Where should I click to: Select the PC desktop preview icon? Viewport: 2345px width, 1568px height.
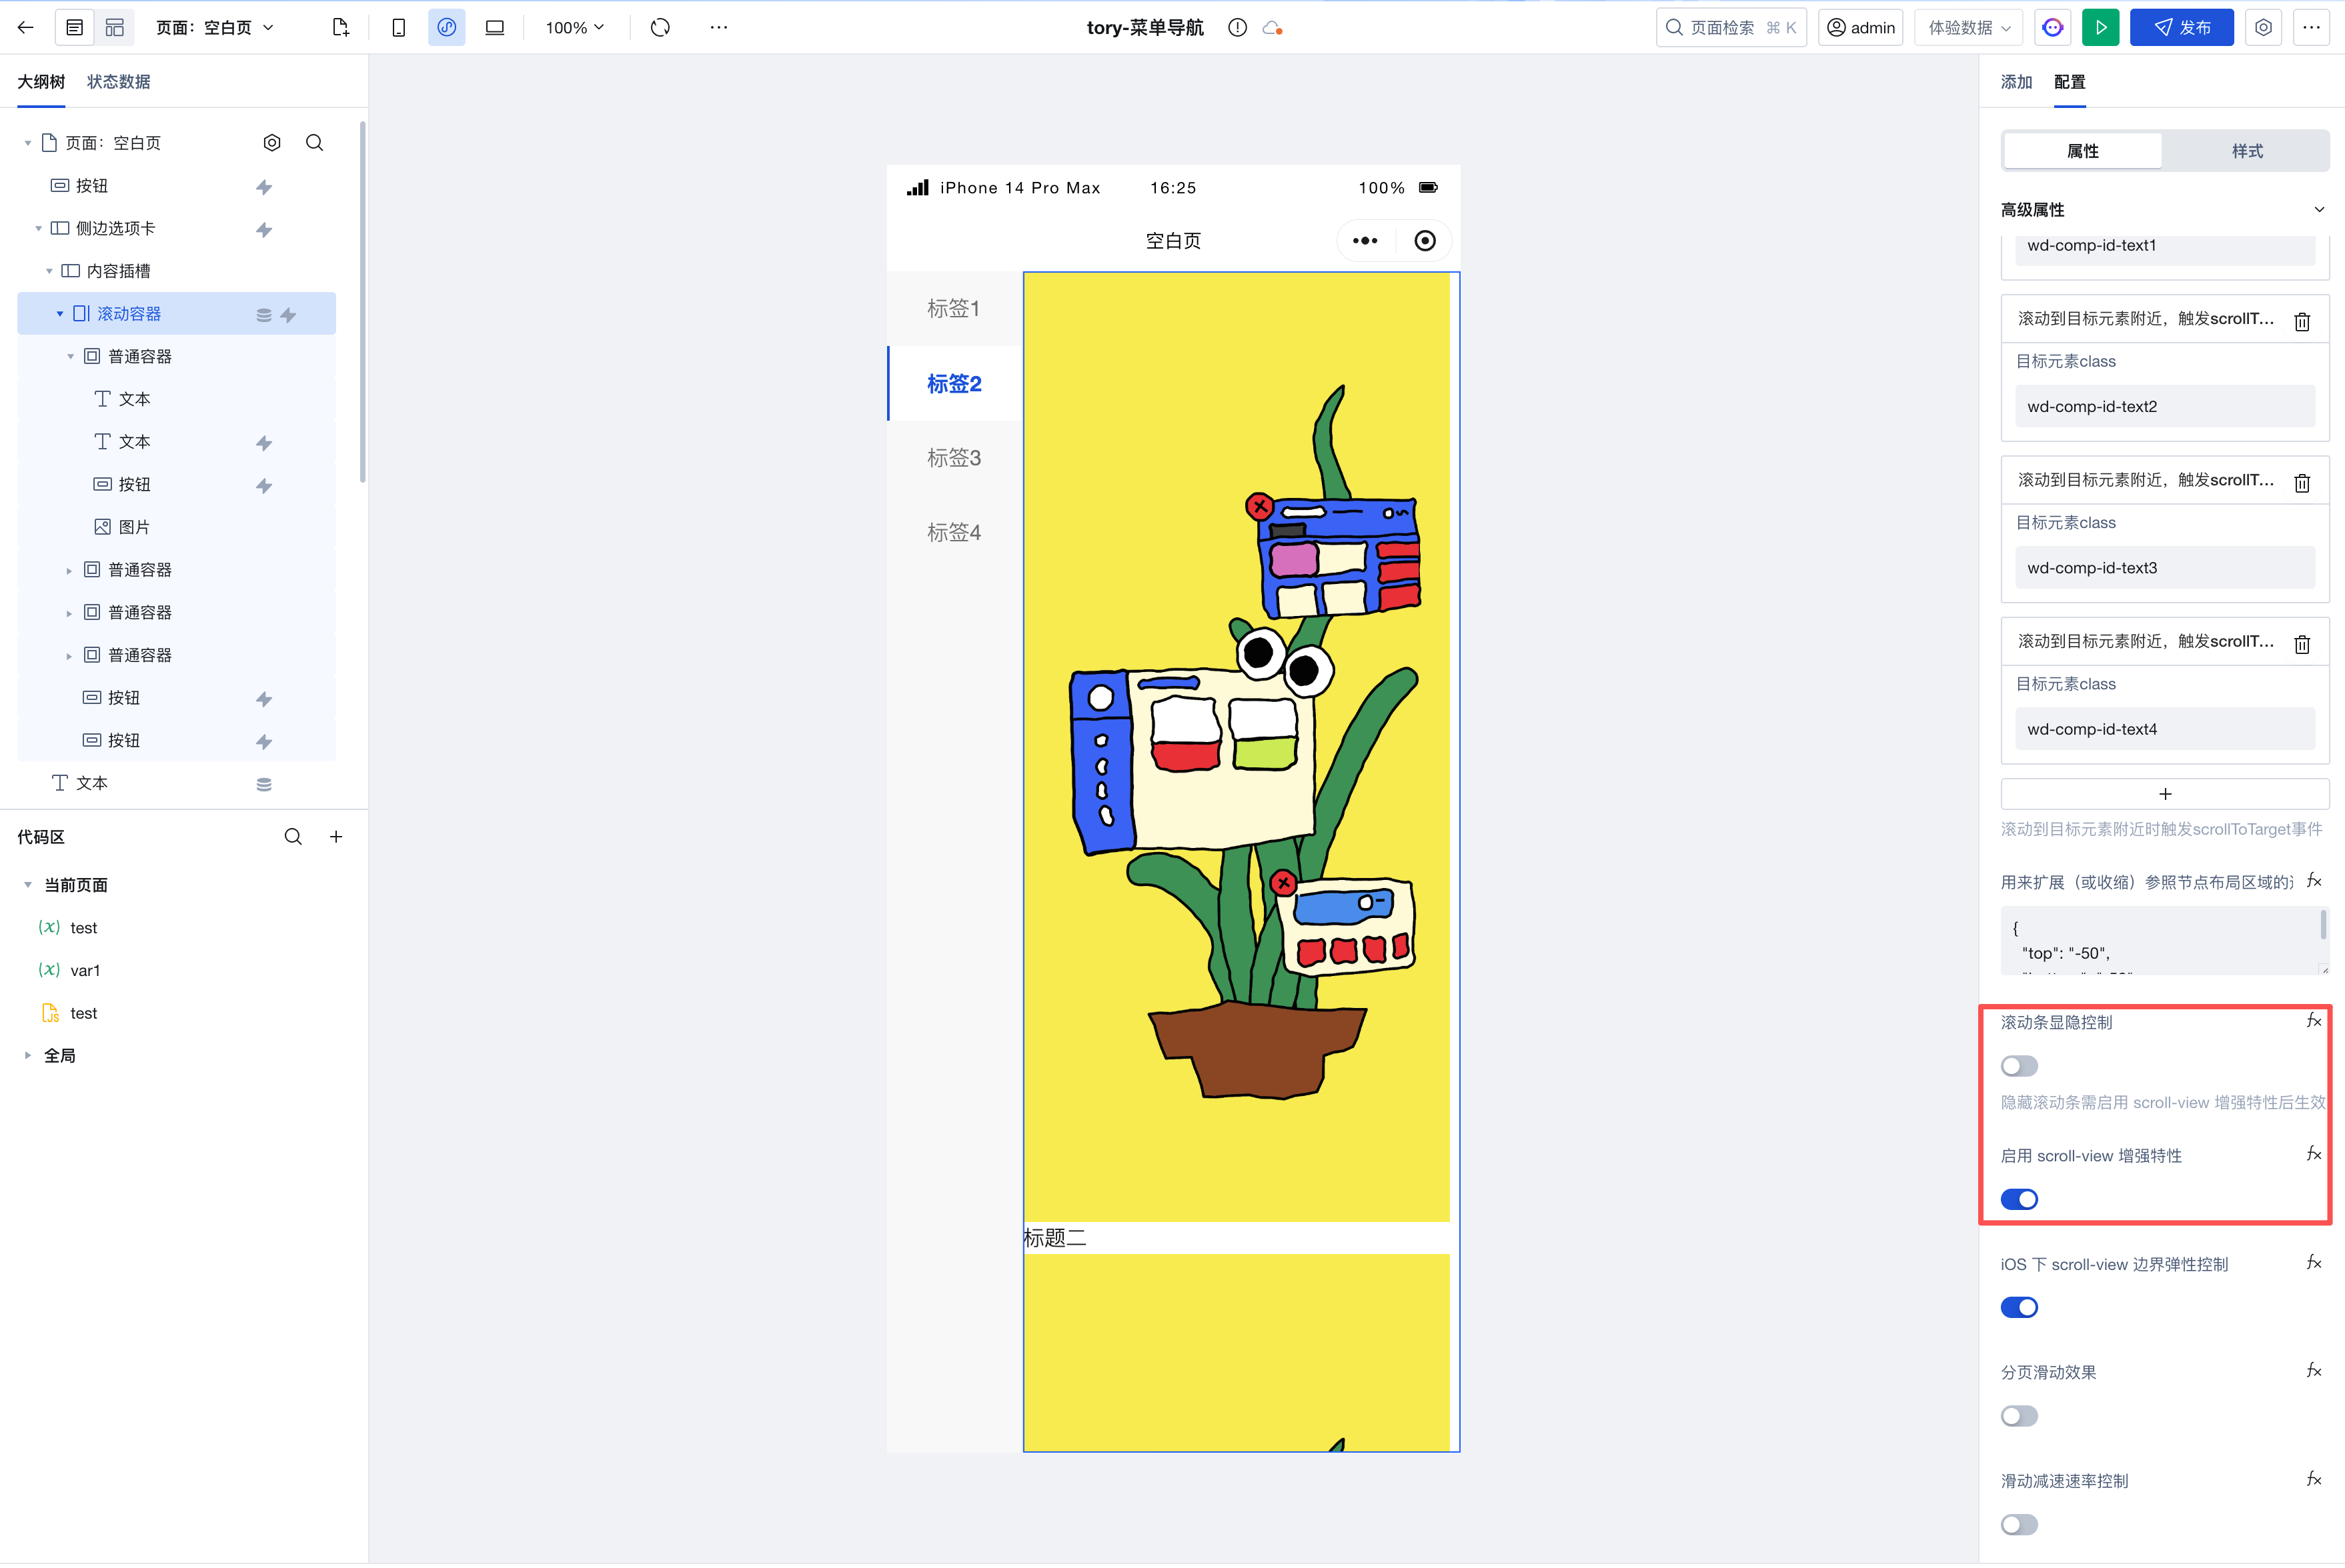[x=494, y=28]
